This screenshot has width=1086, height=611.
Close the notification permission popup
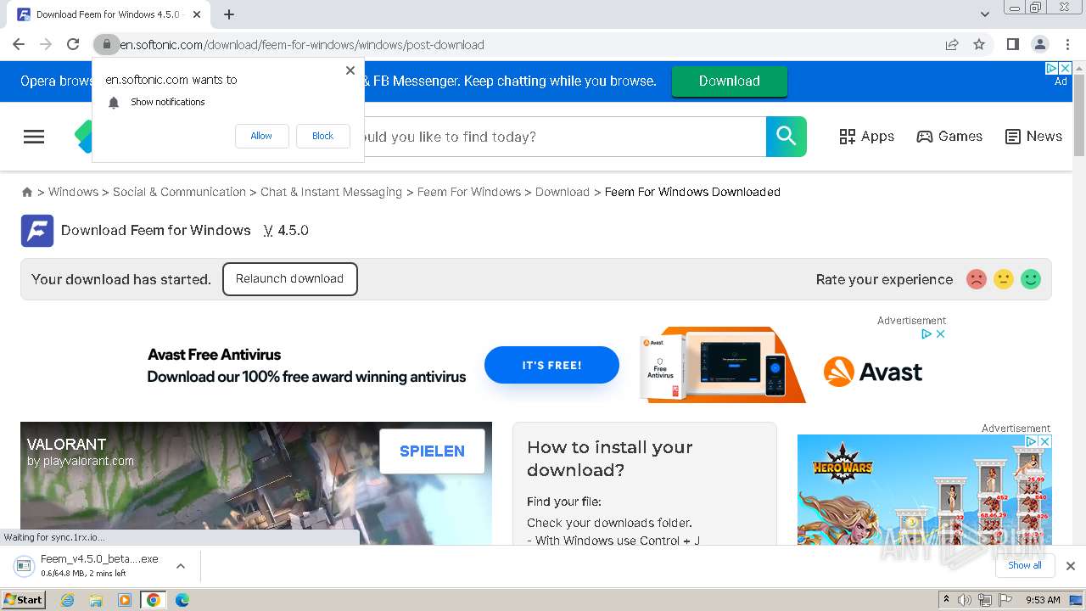point(350,70)
